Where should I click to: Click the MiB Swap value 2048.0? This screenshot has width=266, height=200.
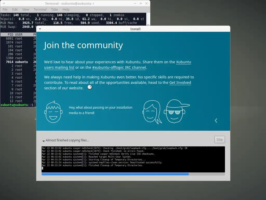28,27
